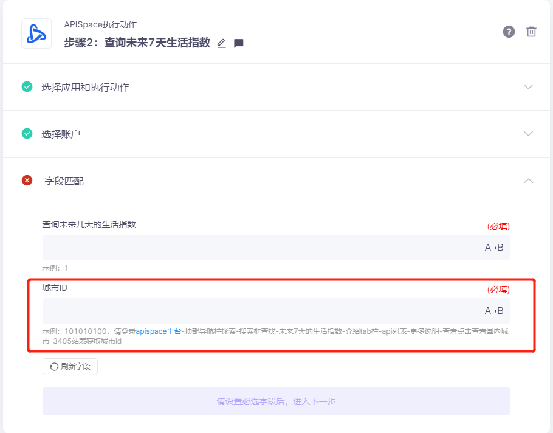Click the trash icon to delete this step

coord(531,32)
